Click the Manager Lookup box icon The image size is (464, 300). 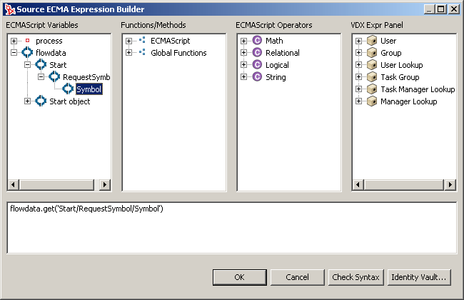click(x=372, y=101)
